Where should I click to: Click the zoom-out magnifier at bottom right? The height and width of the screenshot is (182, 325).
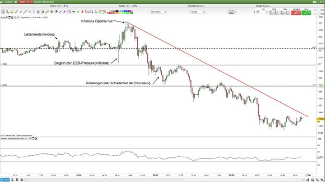point(317,180)
